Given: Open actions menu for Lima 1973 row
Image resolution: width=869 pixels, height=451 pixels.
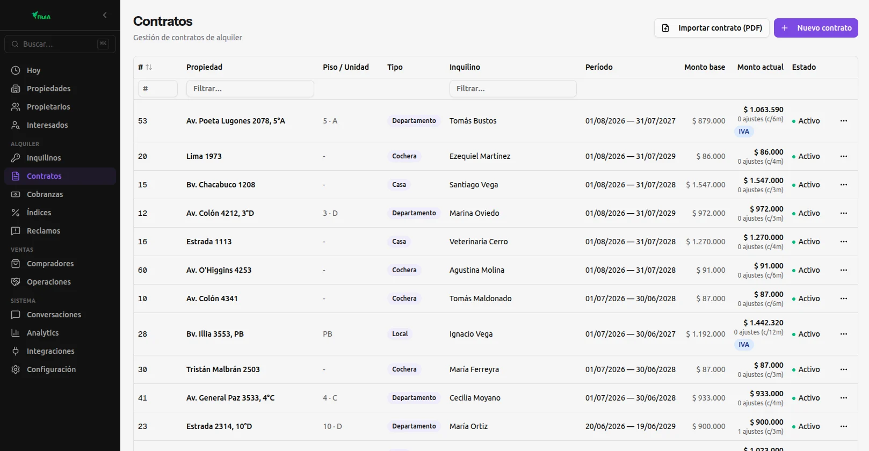Looking at the screenshot, I should [x=844, y=156].
